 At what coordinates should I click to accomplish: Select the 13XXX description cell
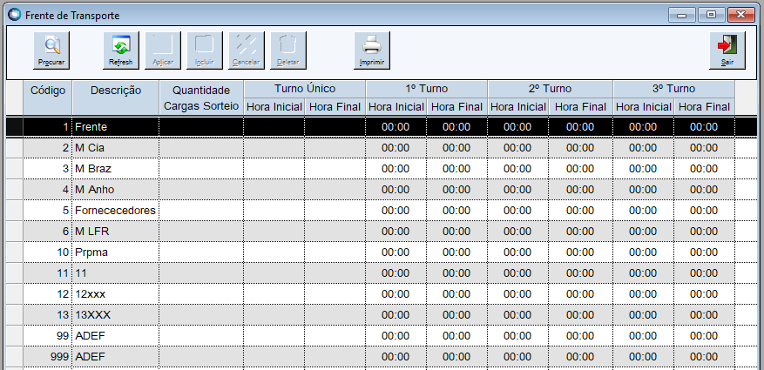[116, 315]
